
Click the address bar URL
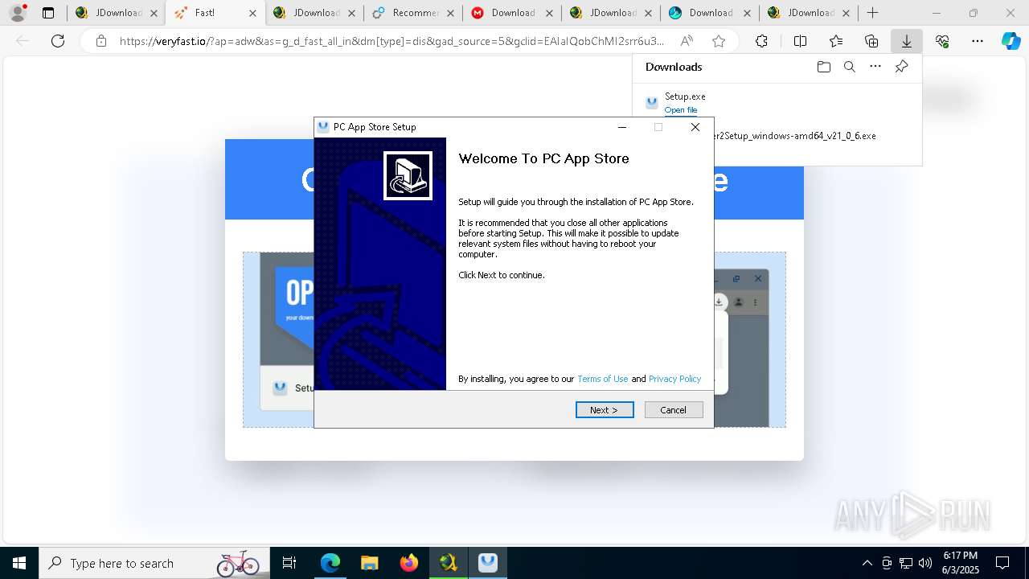pyautogui.click(x=392, y=41)
